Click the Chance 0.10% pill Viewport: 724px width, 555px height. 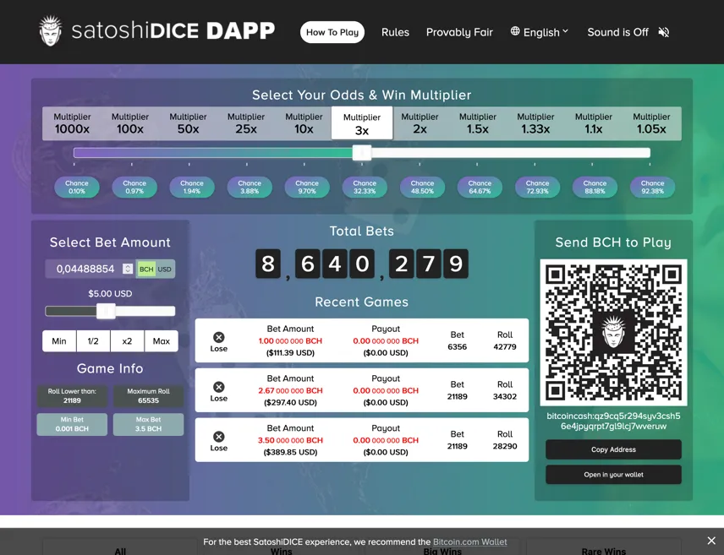[x=77, y=187]
